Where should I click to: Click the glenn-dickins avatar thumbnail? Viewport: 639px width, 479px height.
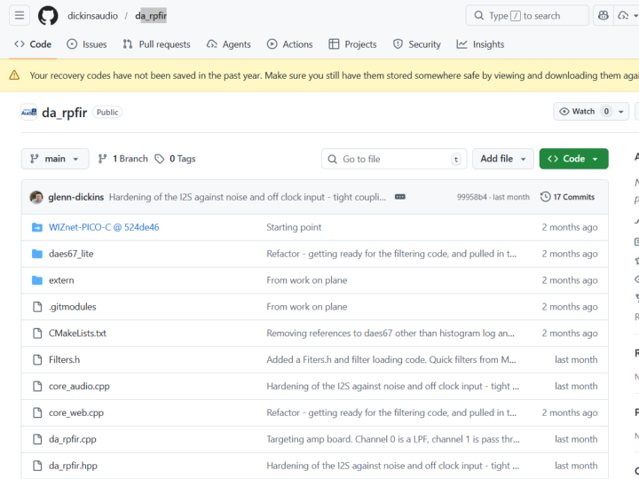coord(36,197)
